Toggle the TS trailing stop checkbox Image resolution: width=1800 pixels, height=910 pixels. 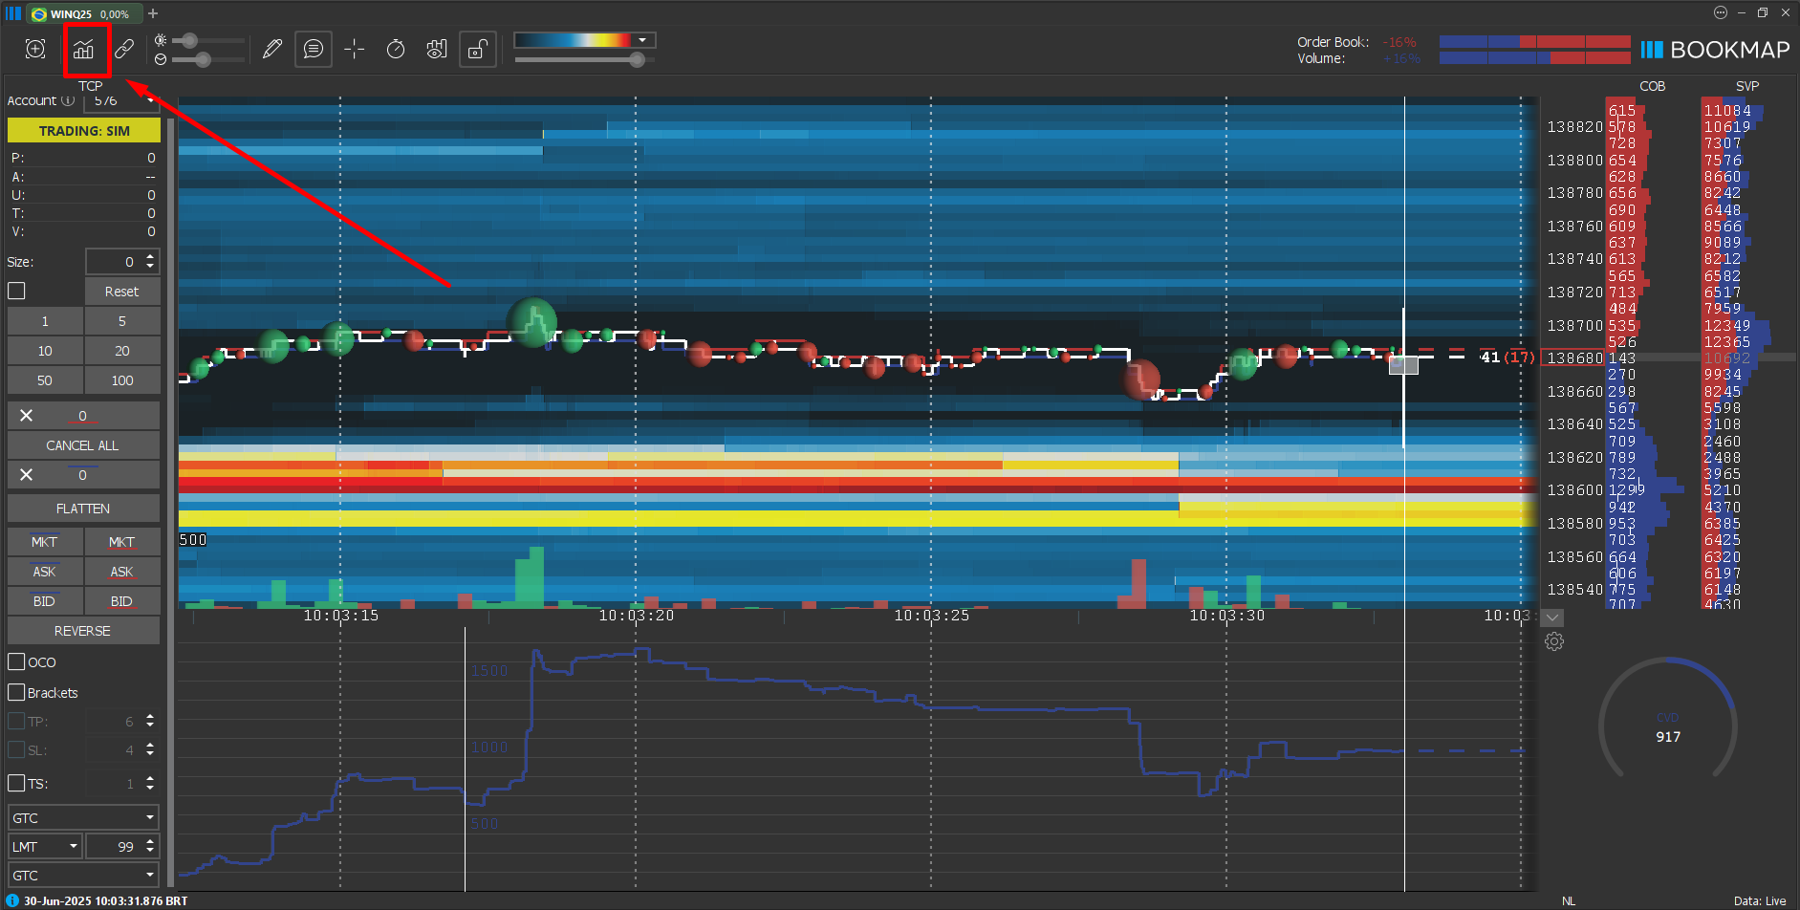(x=16, y=783)
